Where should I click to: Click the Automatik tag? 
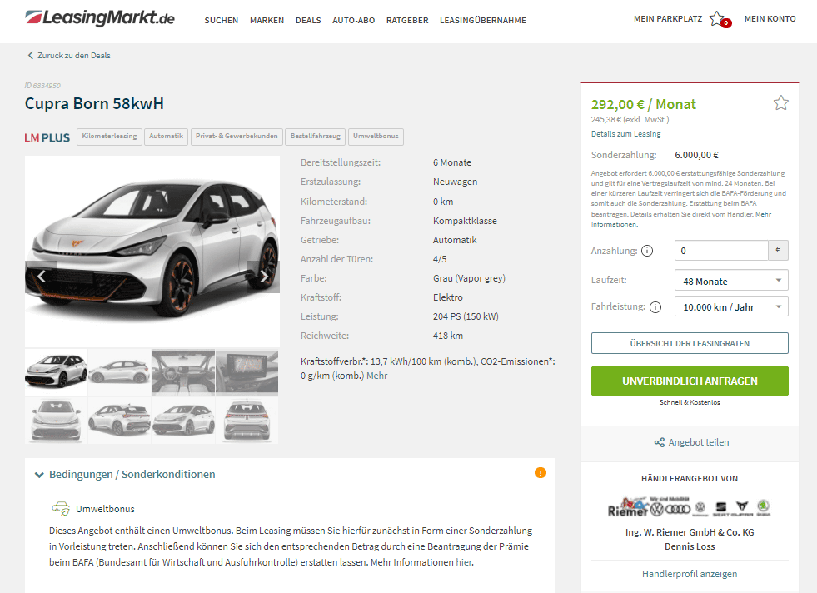(x=167, y=137)
